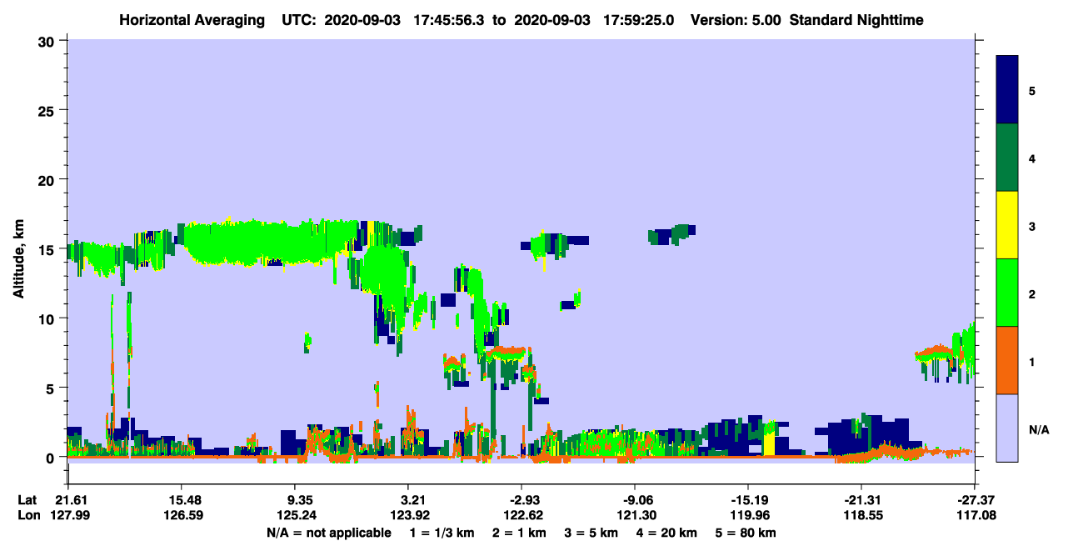Click the latitude value -27.37
The height and width of the screenshot is (556, 1083).
(x=974, y=500)
